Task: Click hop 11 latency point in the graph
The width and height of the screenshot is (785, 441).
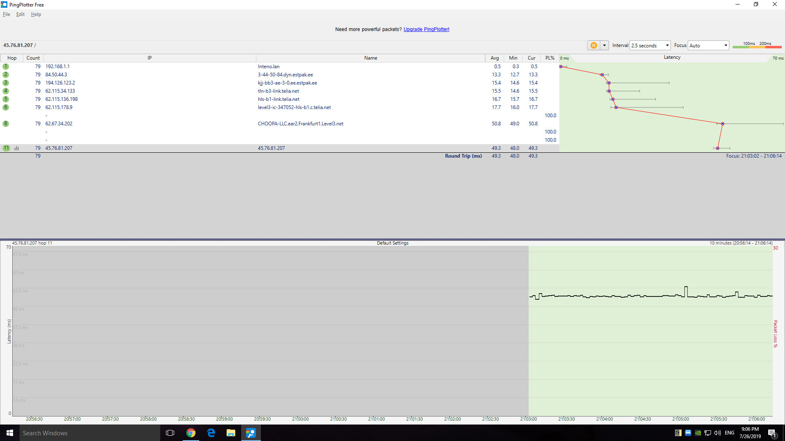Action: (x=718, y=148)
